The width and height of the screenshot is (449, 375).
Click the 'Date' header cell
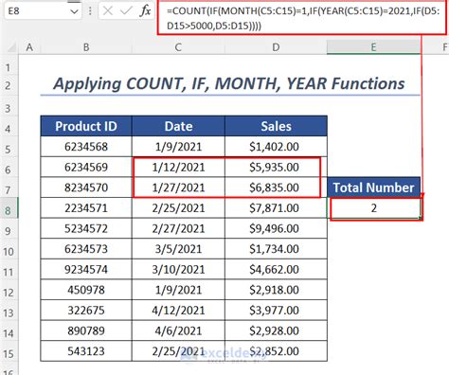178,126
